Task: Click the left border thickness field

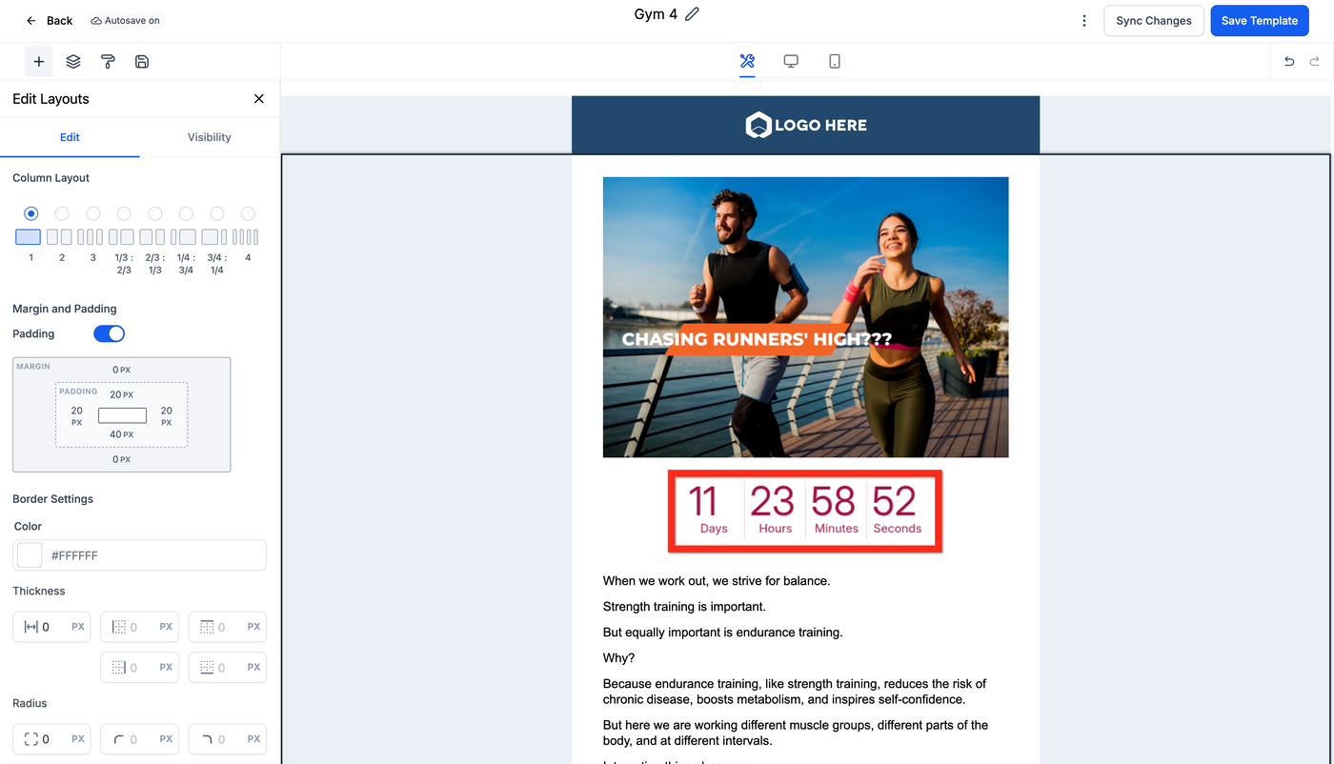Action: [139, 627]
